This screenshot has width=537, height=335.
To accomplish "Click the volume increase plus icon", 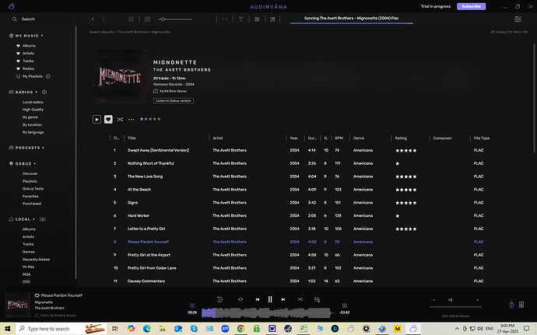I will (x=477, y=300).
